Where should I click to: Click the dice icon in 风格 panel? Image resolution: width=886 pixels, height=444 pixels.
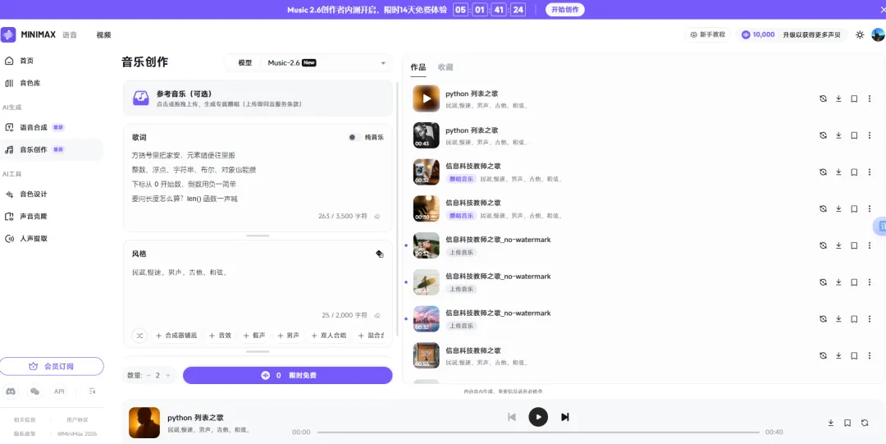point(380,254)
